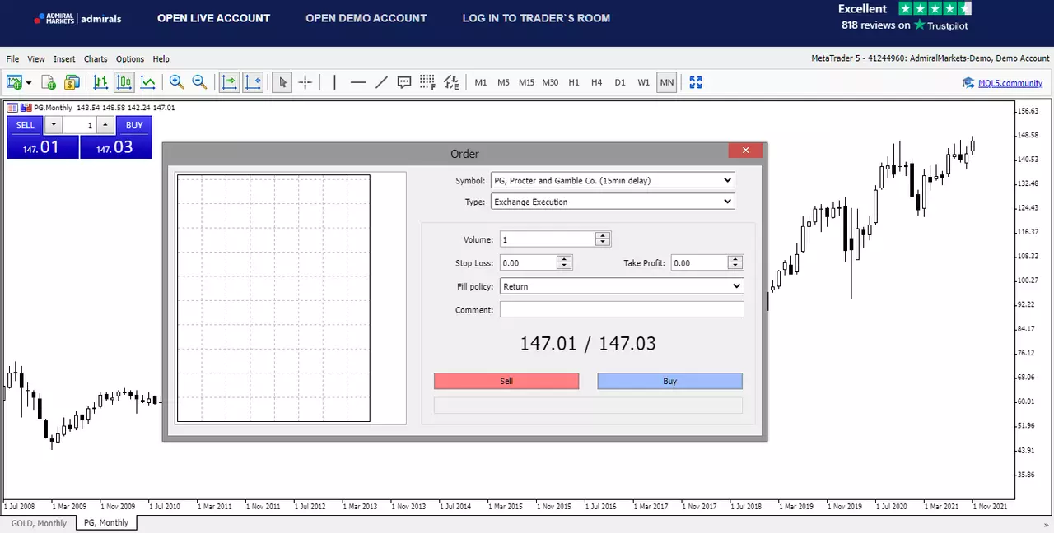1054x533 pixels.
Task: Draw a horizontal line on chart
Action: pyautogui.click(x=357, y=82)
